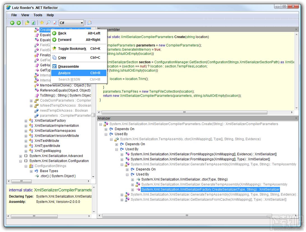Close the Disassembler panel

coord(296,29)
